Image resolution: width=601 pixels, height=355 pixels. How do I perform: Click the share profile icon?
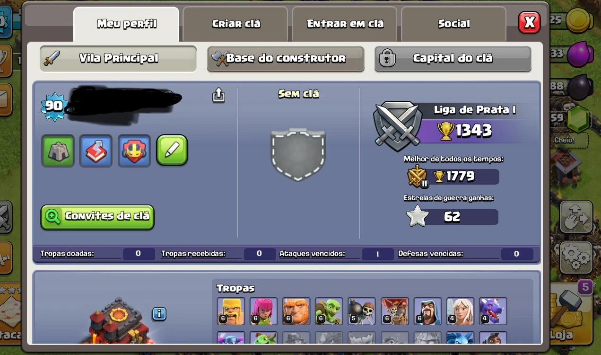(x=218, y=95)
